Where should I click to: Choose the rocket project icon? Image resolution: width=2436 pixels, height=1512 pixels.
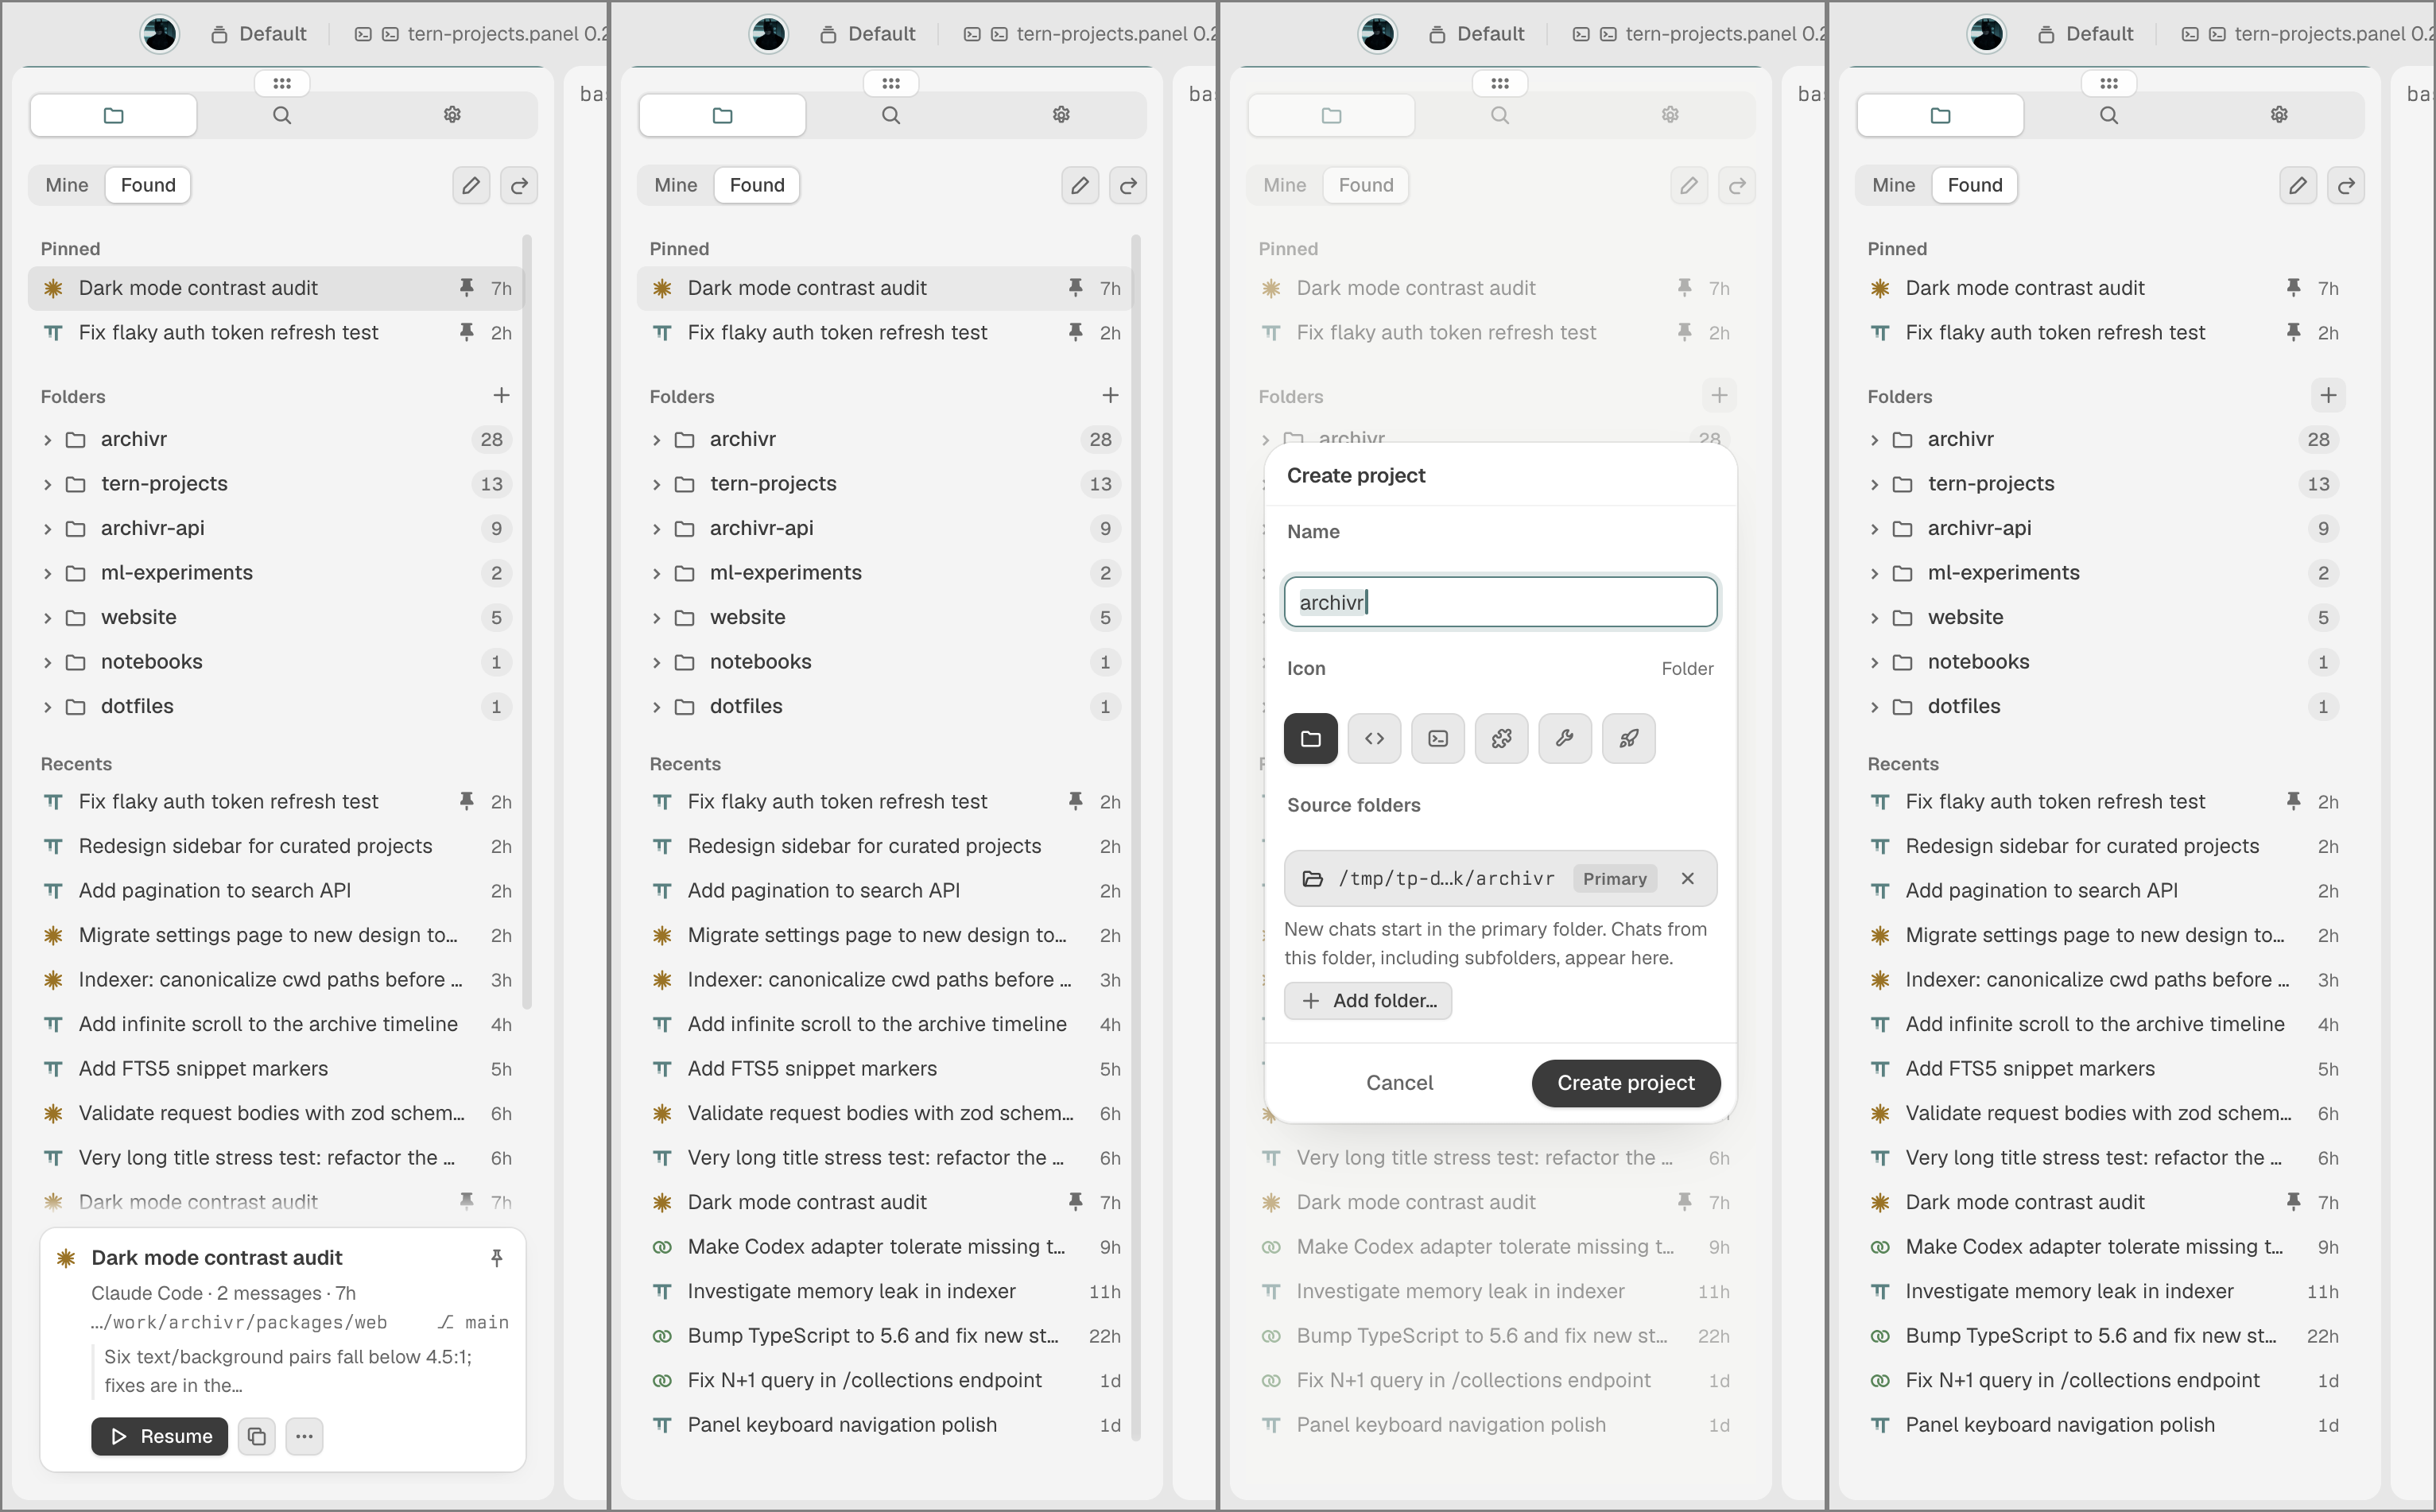click(x=1628, y=738)
